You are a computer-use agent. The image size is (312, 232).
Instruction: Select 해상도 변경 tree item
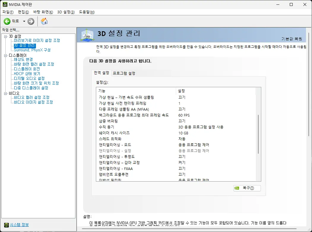(x=23, y=59)
